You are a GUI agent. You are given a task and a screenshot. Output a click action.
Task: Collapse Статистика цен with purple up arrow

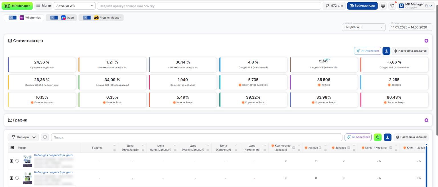426,41
